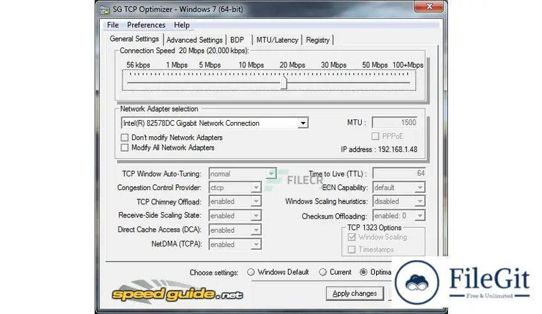Open the Preferences menu

tap(146, 25)
